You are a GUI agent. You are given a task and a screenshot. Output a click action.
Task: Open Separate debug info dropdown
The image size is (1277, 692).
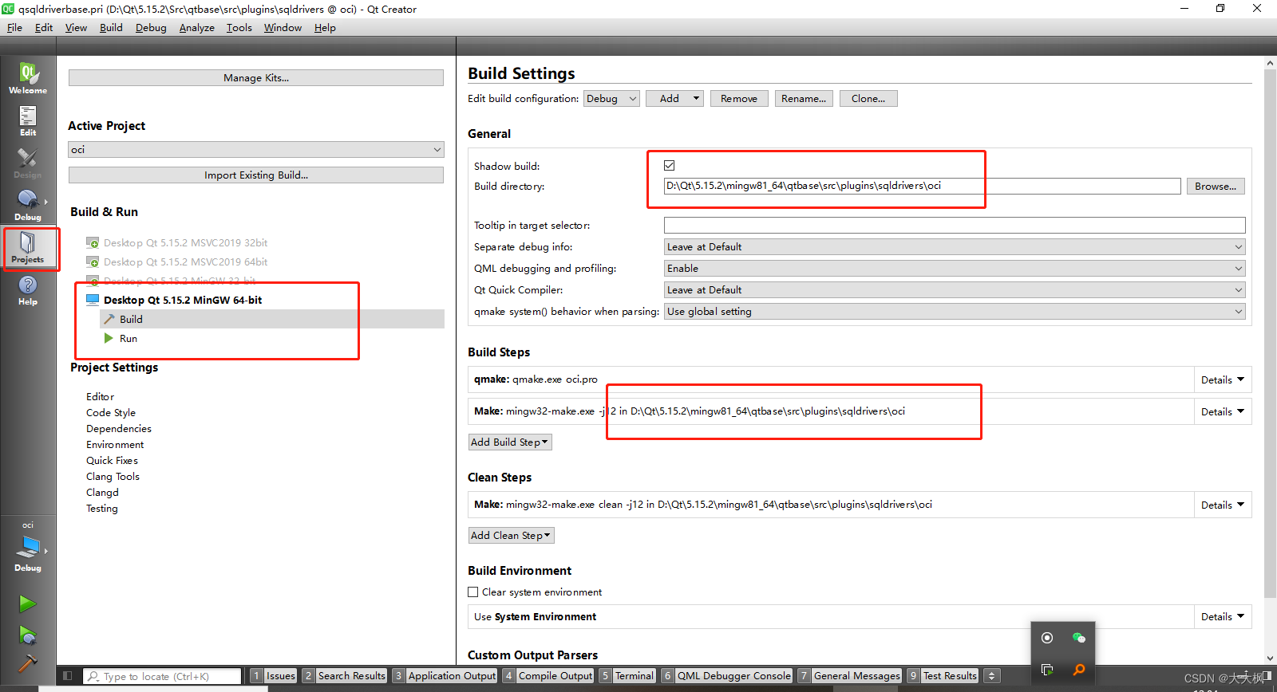pos(955,247)
